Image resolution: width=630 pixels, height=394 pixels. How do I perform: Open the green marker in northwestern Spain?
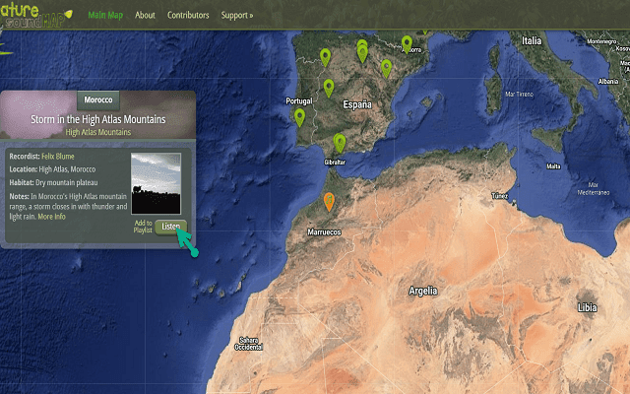tap(326, 57)
